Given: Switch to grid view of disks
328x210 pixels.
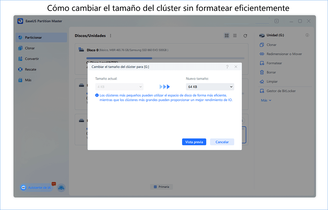Looking at the screenshot, I should pos(227,35).
